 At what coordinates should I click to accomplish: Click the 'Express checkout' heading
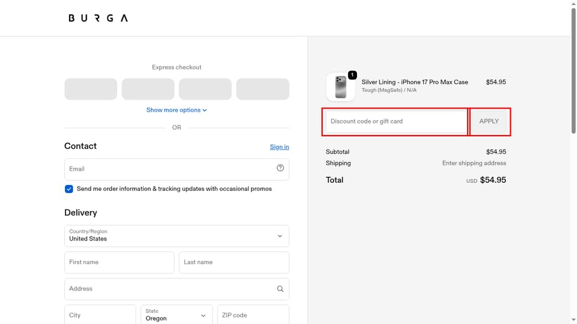(x=177, y=67)
